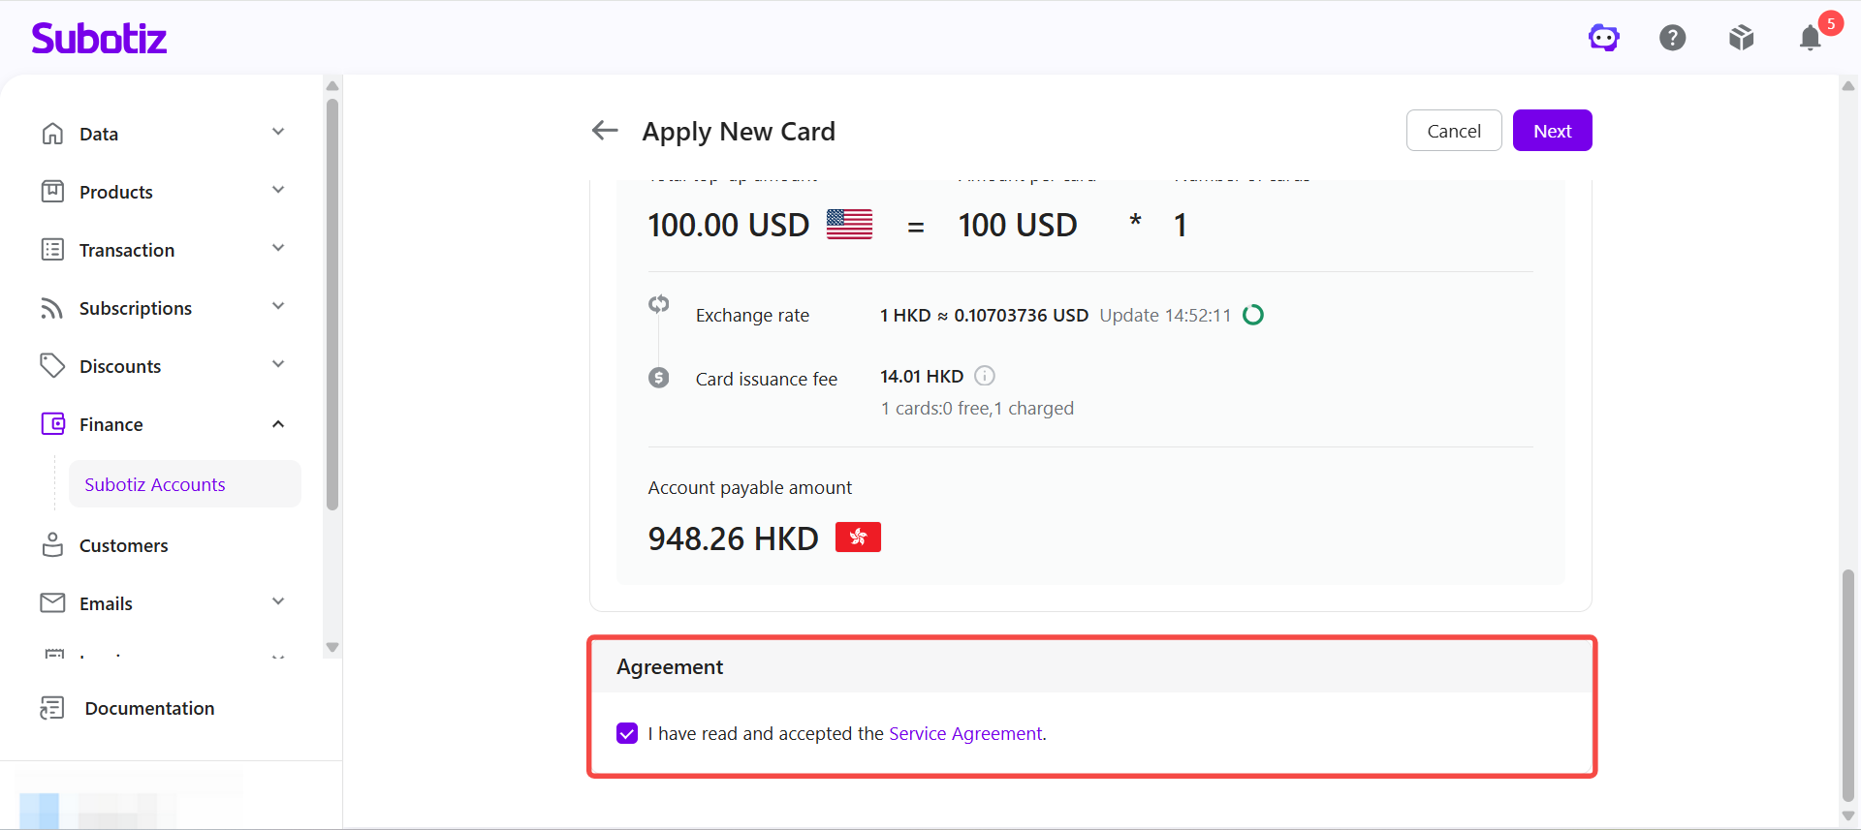Click the card issuance fee dollar icon
The height and width of the screenshot is (830, 1861).
coord(659,378)
